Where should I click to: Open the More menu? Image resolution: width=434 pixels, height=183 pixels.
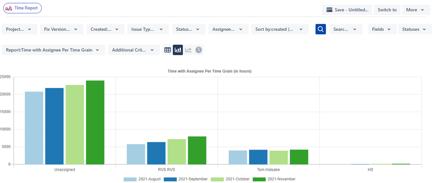(415, 10)
